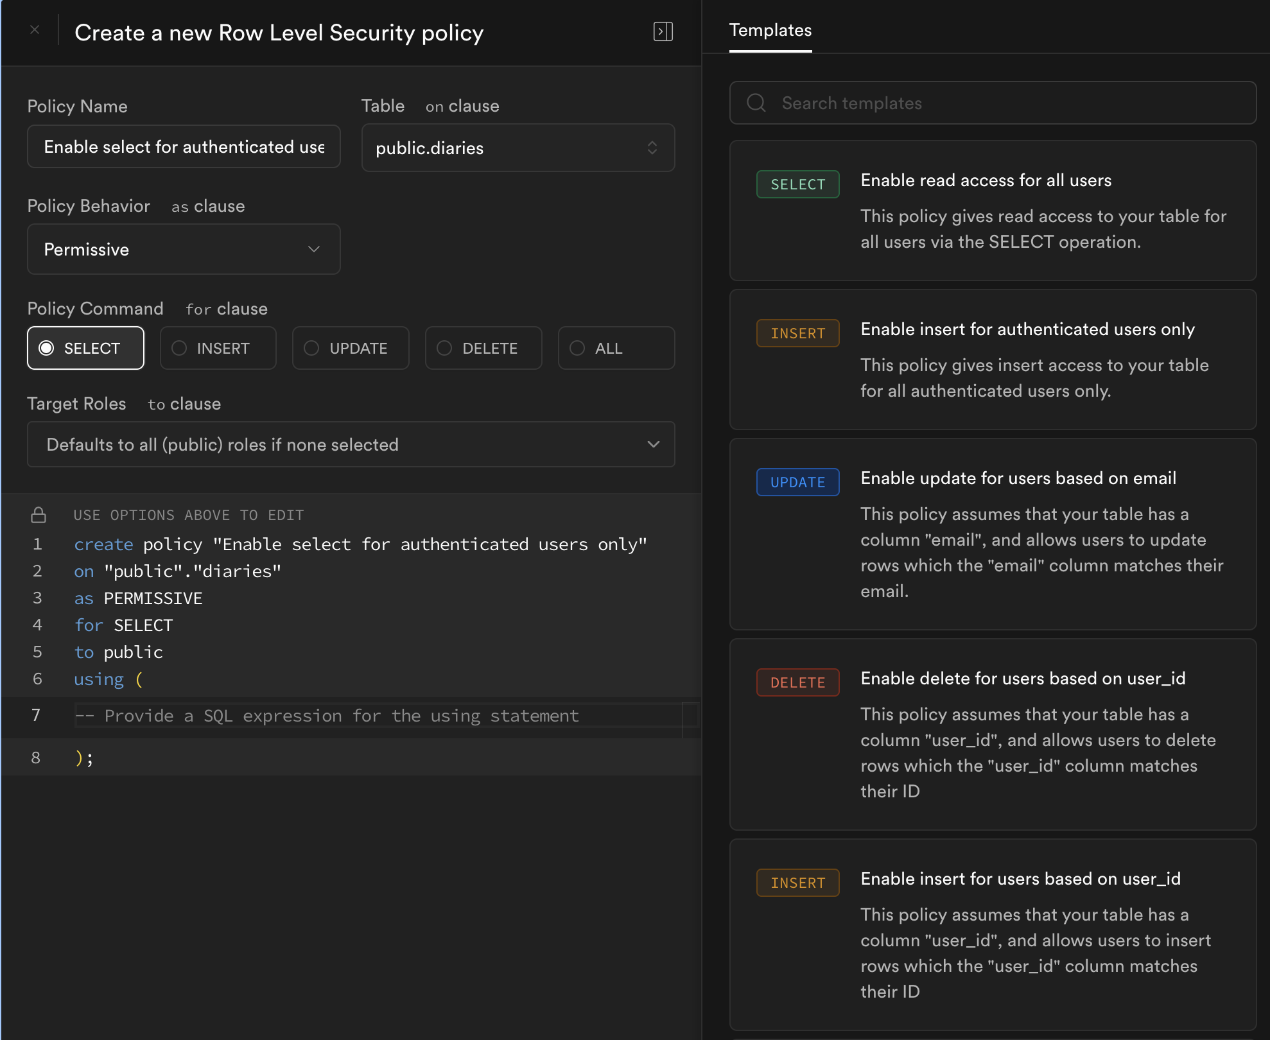
Task: Click the search magnifier icon in templates
Action: pos(756,103)
